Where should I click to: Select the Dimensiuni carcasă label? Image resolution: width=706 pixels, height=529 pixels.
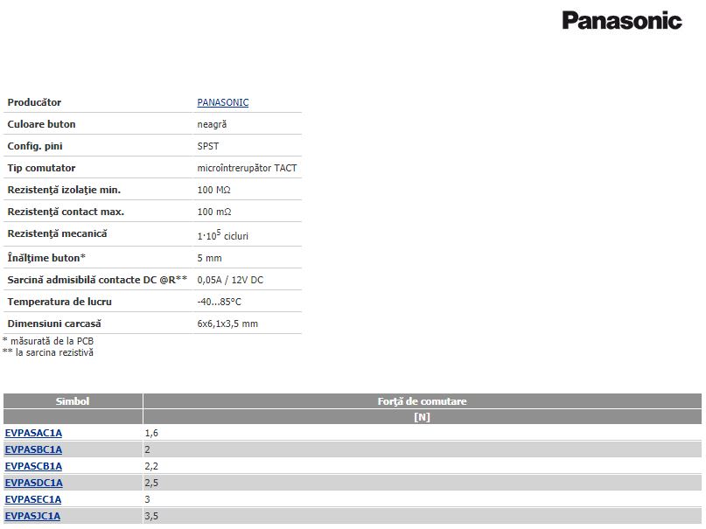[x=54, y=324]
